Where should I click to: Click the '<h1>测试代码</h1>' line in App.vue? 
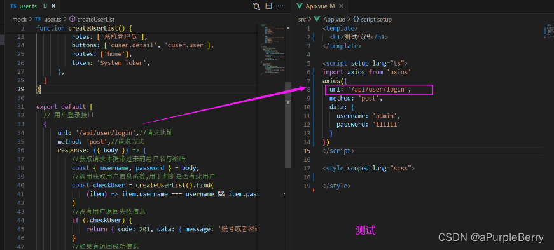coord(359,37)
